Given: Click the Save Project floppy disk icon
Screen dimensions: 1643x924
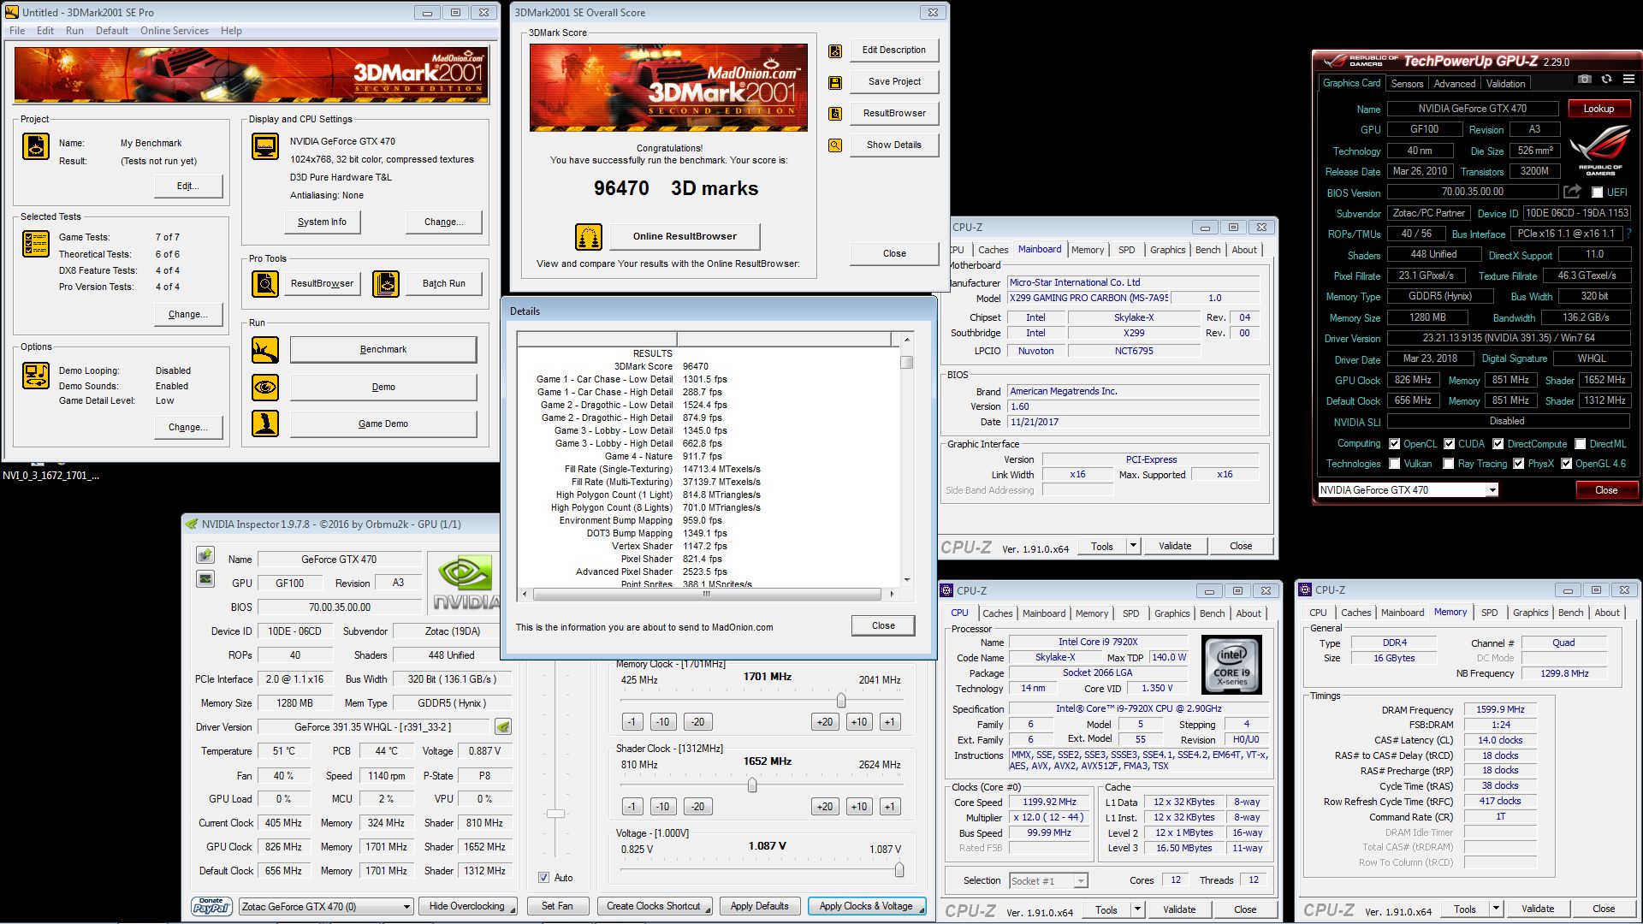Looking at the screenshot, I should point(835,82).
